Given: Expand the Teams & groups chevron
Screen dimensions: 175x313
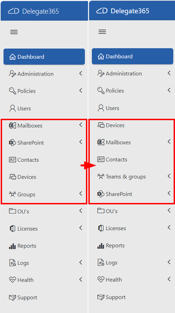Looking at the screenshot, I should [x=169, y=176].
